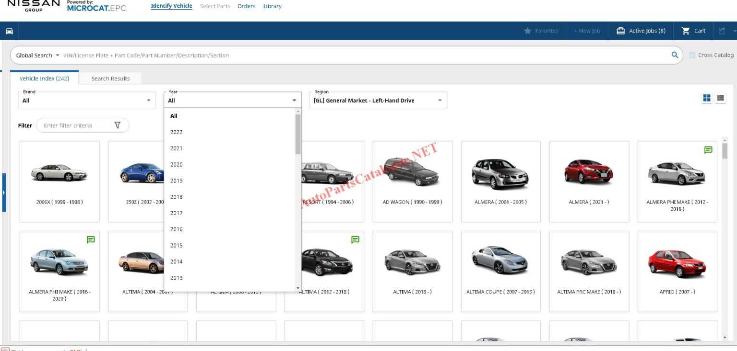Choose 2019 from the Year list
The height and width of the screenshot is (351, 737).
(230, 181)
